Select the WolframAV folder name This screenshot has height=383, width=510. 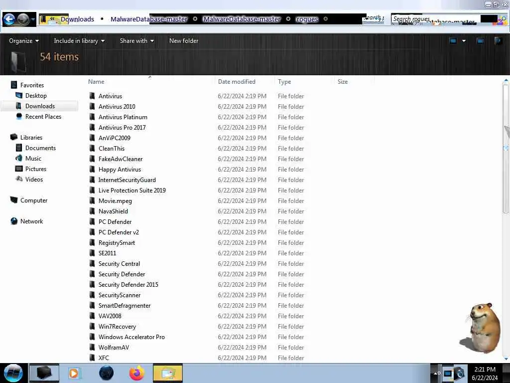[114, 347]
